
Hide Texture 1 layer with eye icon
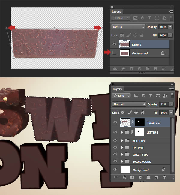[x=115, y=122]
